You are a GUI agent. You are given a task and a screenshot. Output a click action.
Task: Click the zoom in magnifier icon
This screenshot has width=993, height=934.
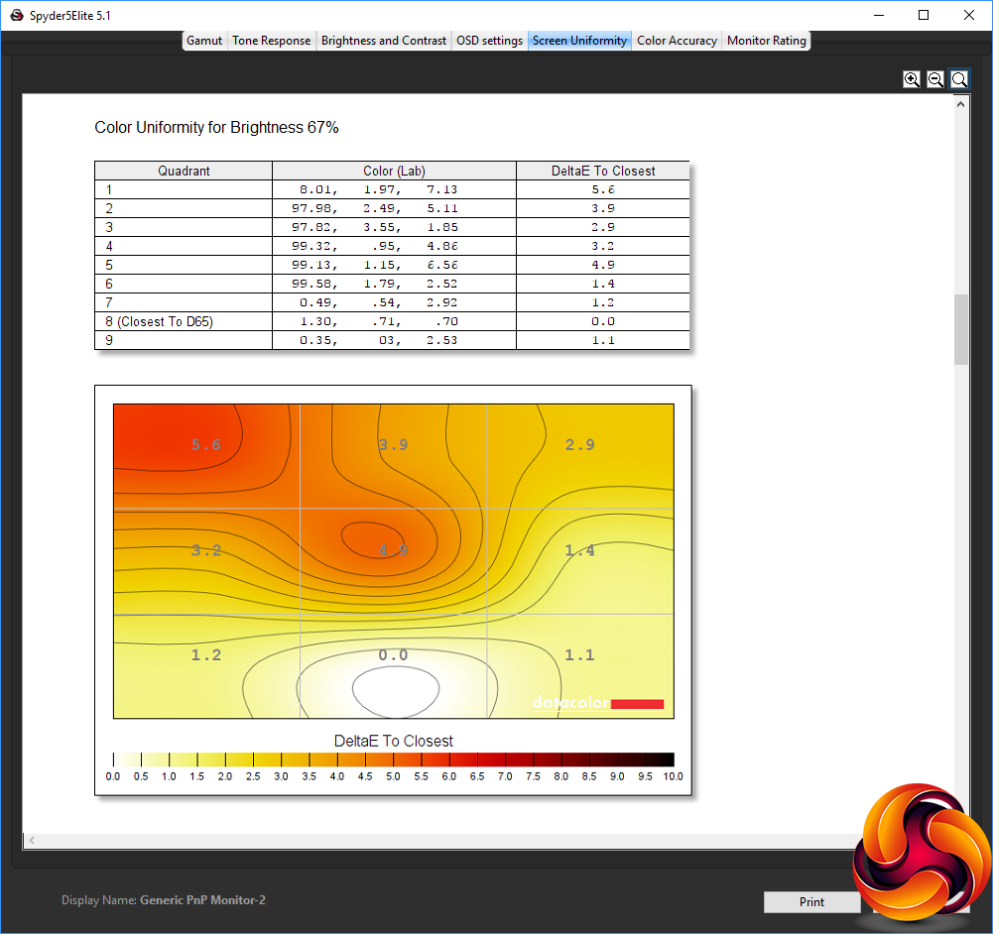coord(912,79)
